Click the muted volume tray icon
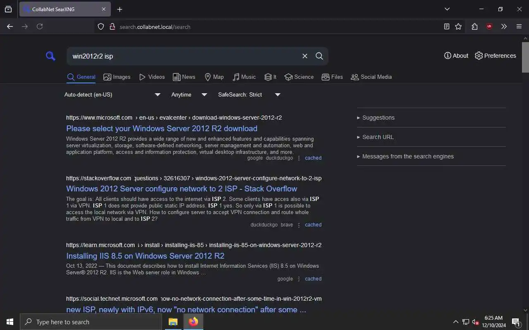Image resolution: width=529 pixels, height=330 pixels. pos(475,322)
